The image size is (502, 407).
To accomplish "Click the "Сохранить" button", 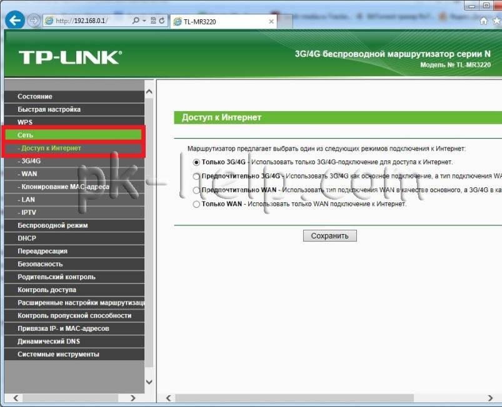I will click(x=329, y=236).
